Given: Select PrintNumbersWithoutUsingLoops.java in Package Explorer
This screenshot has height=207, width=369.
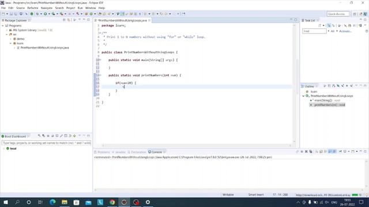Looking at the screenshot, I should coord(44,48).
